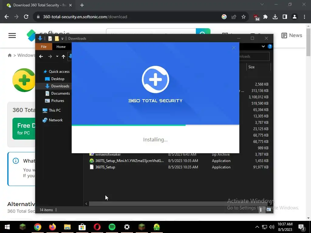
Task: Open the Home tab in File Explorer
Action: [x=61, y=47]
